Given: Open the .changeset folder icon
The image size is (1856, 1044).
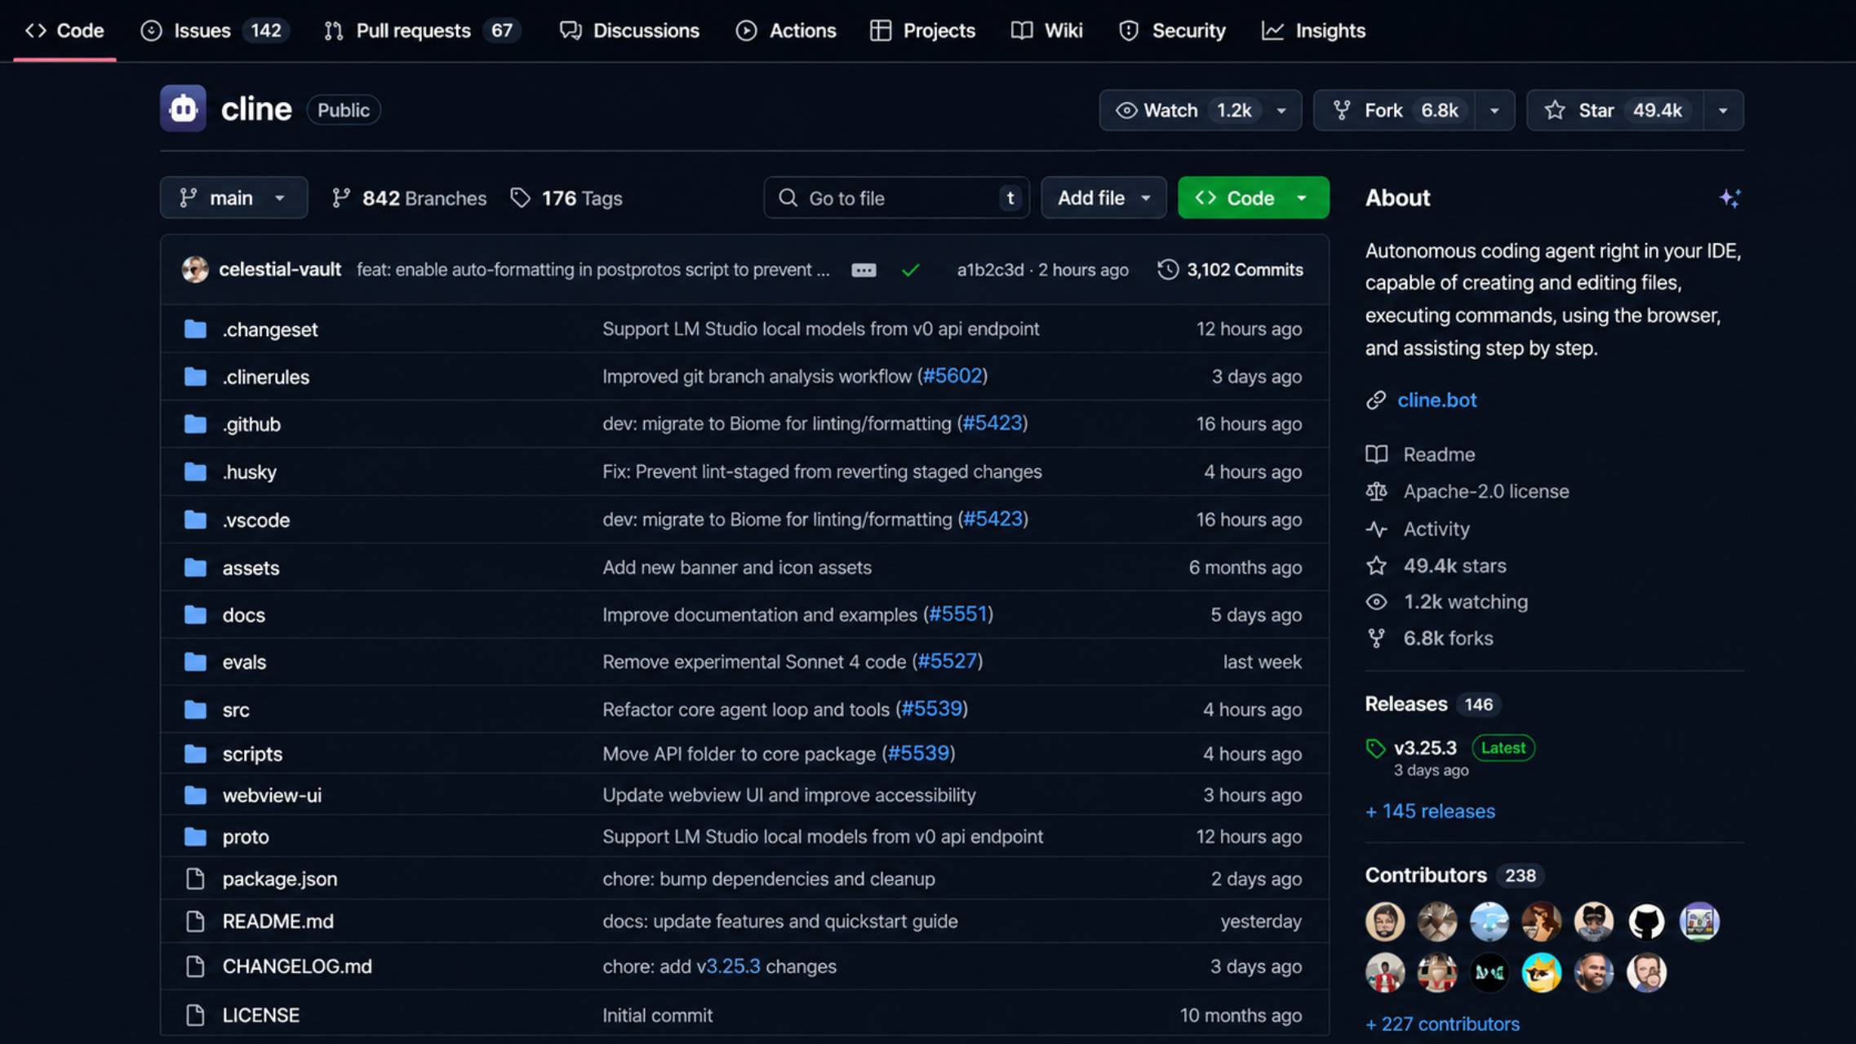Looking at the screenshot, I should tap(195, 329).
